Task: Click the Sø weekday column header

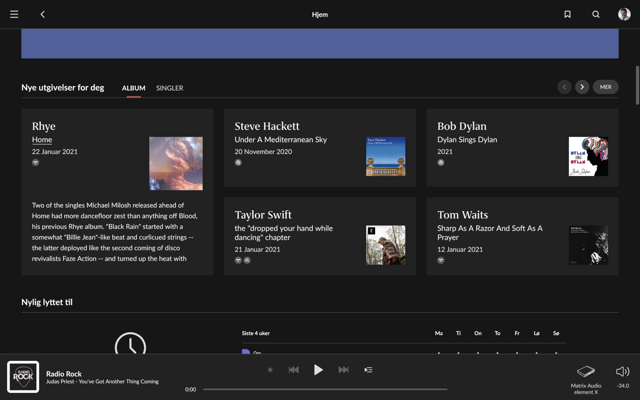Action: [556, 333]
